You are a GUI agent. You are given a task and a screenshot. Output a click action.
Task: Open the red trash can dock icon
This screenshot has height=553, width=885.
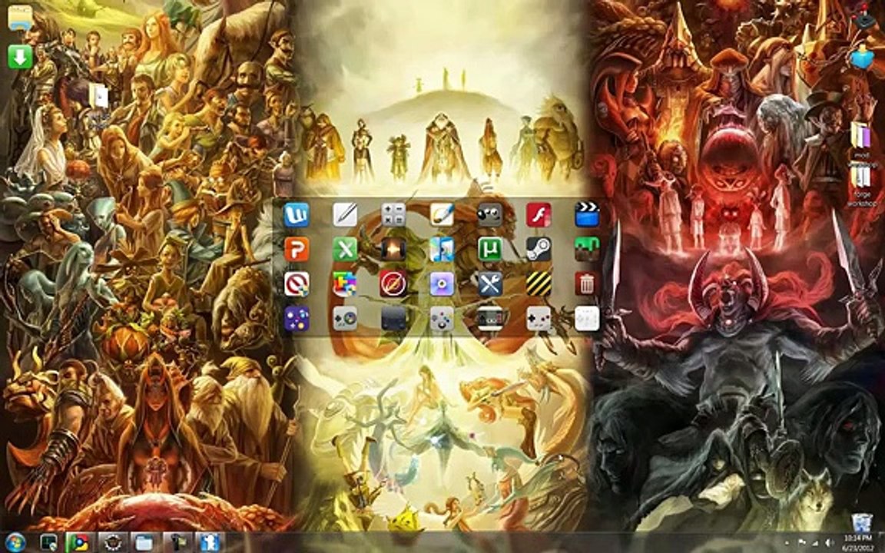coord(587,284)
